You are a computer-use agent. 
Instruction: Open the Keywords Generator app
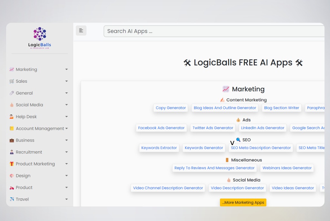tap(204, 148)
